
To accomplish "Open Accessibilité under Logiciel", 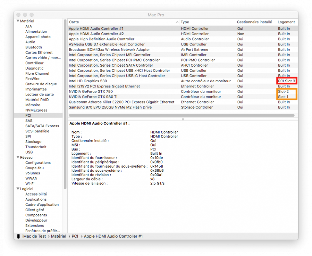I will (x=36, y=194).
